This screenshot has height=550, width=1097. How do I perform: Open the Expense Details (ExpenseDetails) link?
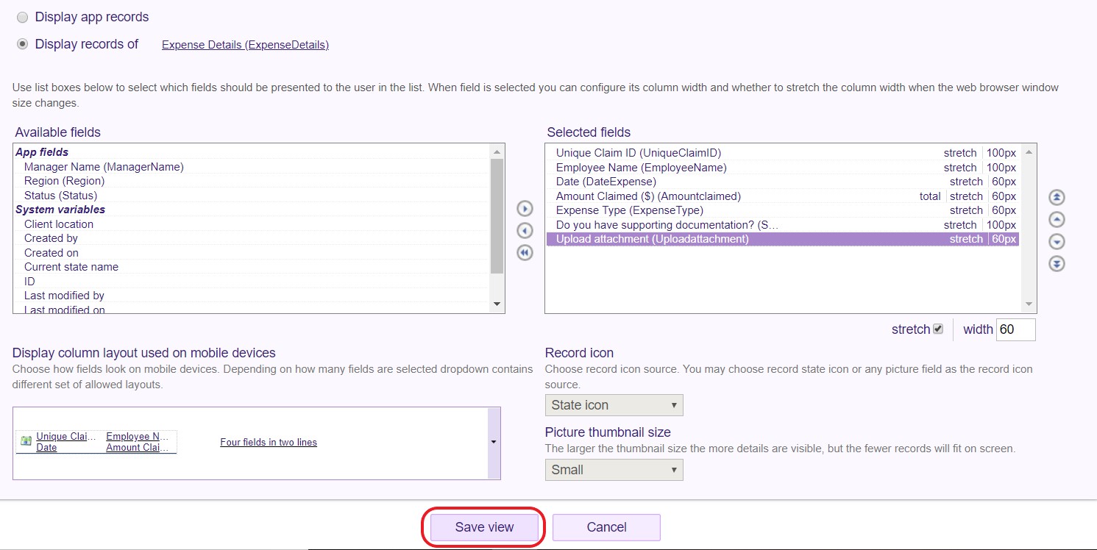[245, 45]
